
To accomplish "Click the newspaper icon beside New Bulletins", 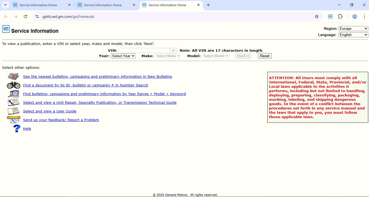I will (x=13, y=76).
